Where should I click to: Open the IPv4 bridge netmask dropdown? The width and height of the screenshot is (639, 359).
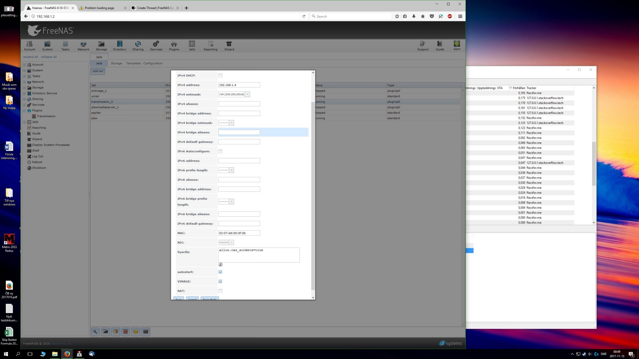pyautogui.click(x=231, y=123)
